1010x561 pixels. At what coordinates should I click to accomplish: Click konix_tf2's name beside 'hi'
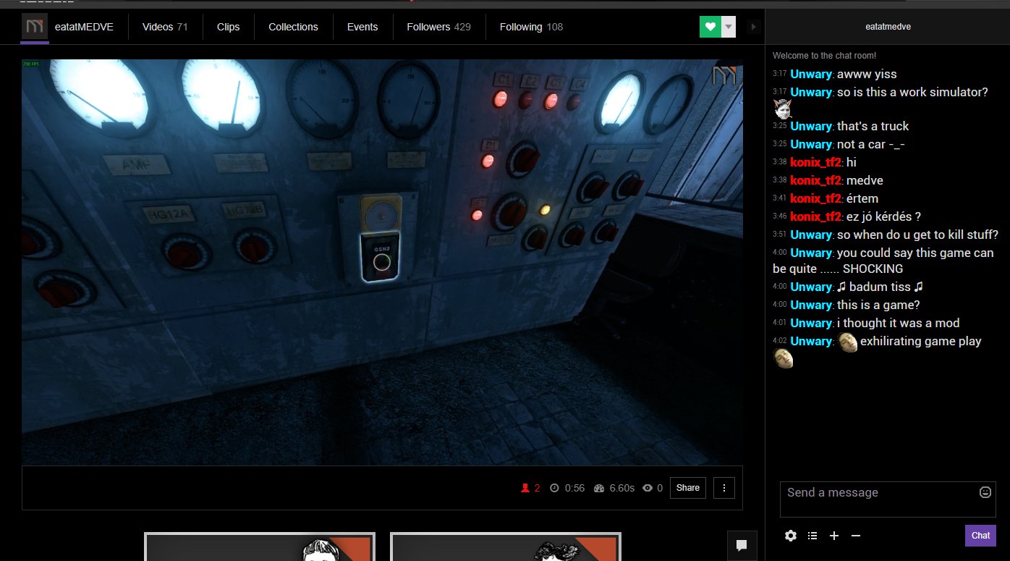click(816, 162)
